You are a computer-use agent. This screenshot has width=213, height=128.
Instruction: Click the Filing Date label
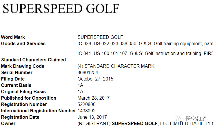pyautogui.click(x=13, y=79)
